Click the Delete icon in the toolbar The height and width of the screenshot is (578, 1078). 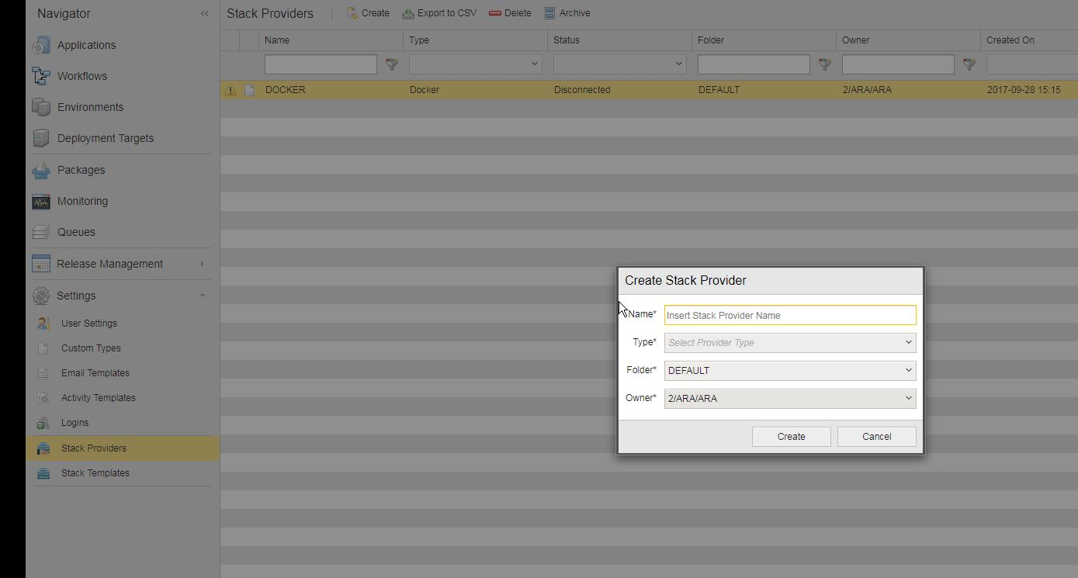494,12
